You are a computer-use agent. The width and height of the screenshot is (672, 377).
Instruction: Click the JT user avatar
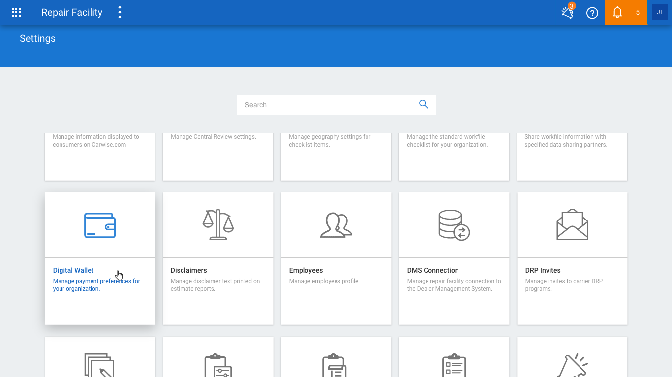(x=659, y=12)
